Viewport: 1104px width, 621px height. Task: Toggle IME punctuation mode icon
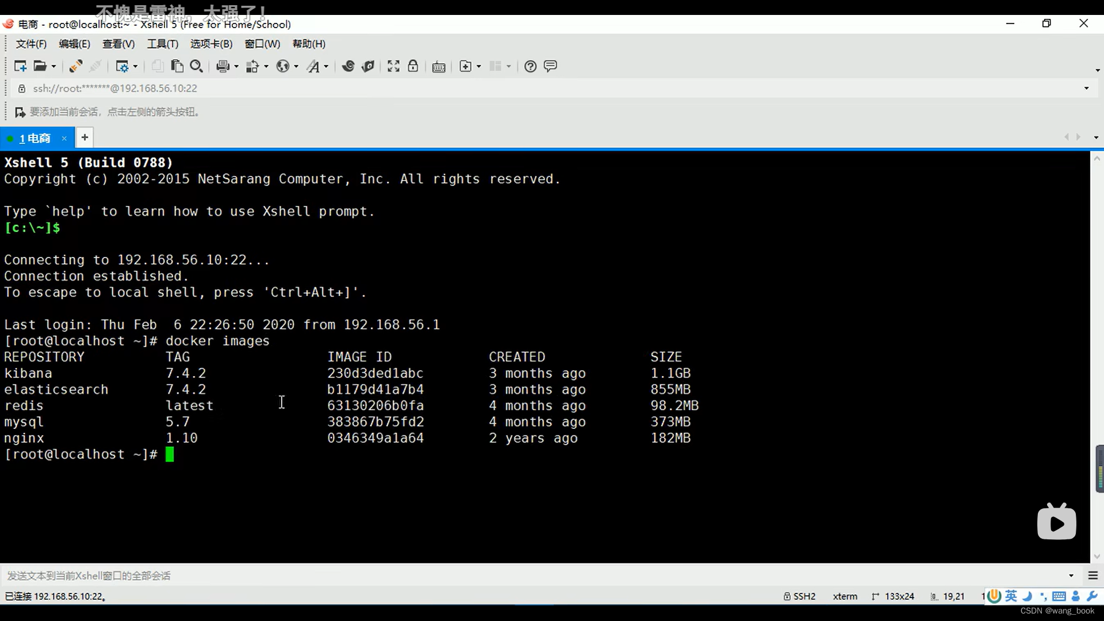click(x=1043, y=596)
